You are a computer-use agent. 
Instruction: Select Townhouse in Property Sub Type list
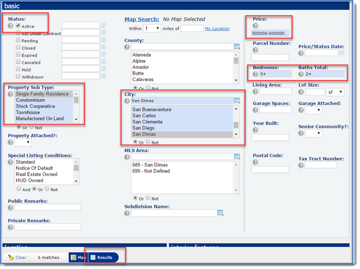28,113
